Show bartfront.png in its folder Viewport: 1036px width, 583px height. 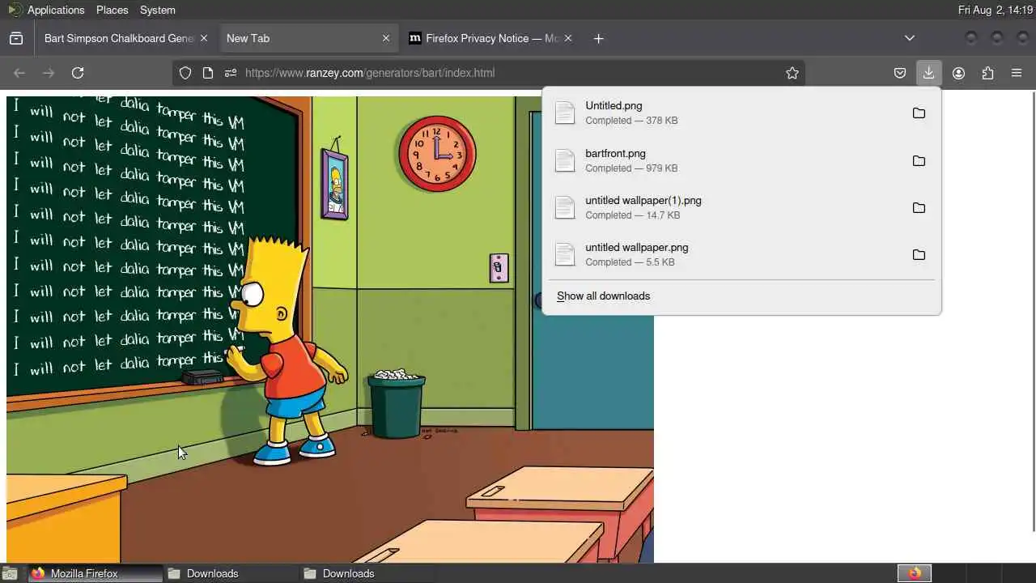click(x=919, y=161)
